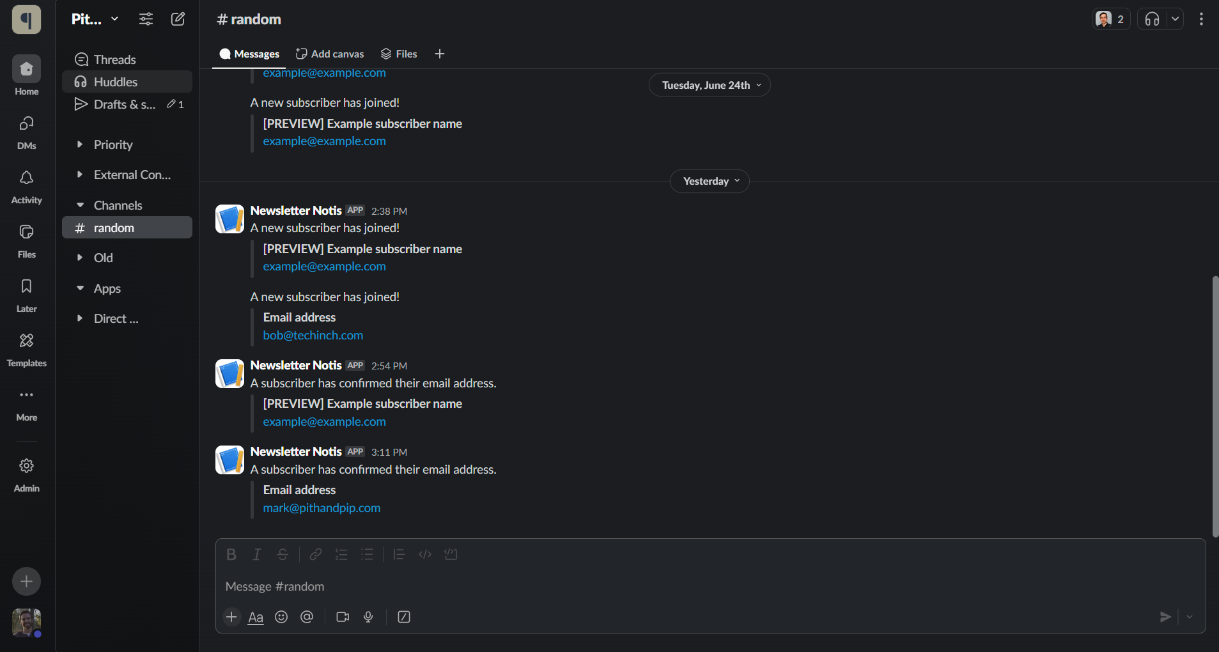Open the Add canvas tab
The height and width of the screenshot is (652, 1219).
(330, 54)
